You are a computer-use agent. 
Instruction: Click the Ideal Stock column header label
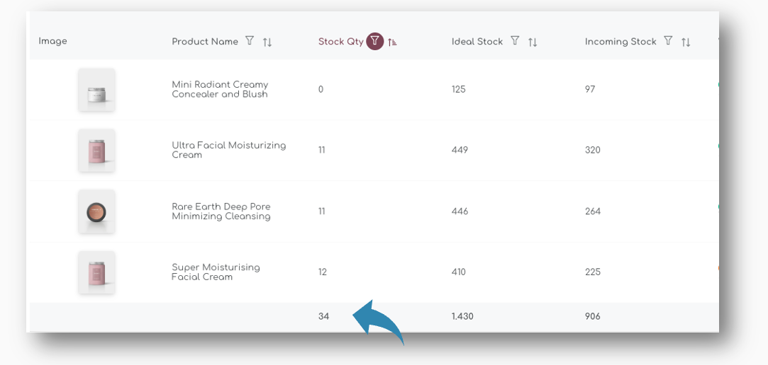click(477, 42)
